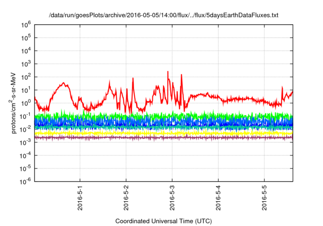Click the highest red flux peak near 2016-5-3
Screen dimensions: 323x226
point(168,72)
